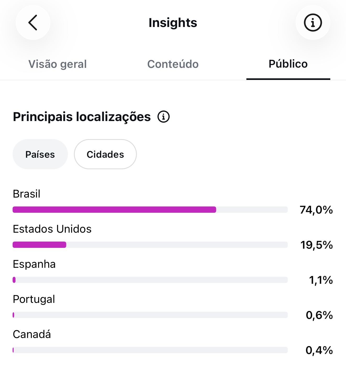Click the Insights page title

point(173,23)
